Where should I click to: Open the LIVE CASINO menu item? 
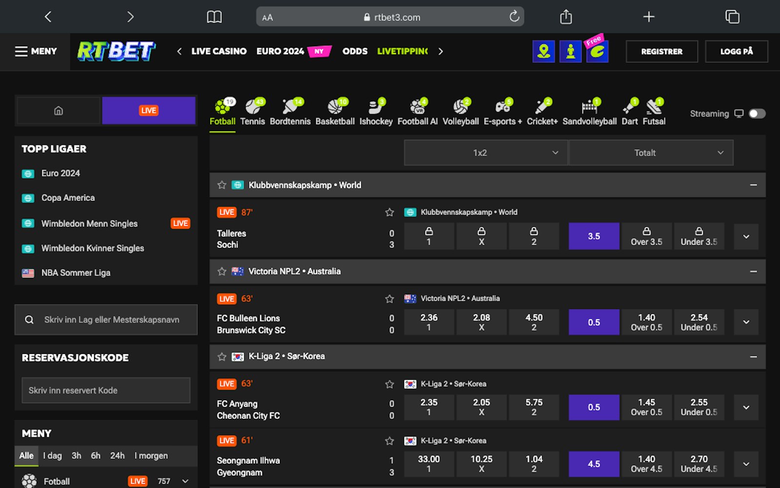tap(218, 51)
